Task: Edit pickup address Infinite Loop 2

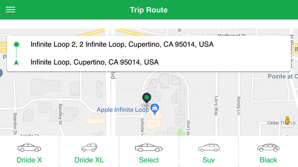Action: [x=122, y=44]
